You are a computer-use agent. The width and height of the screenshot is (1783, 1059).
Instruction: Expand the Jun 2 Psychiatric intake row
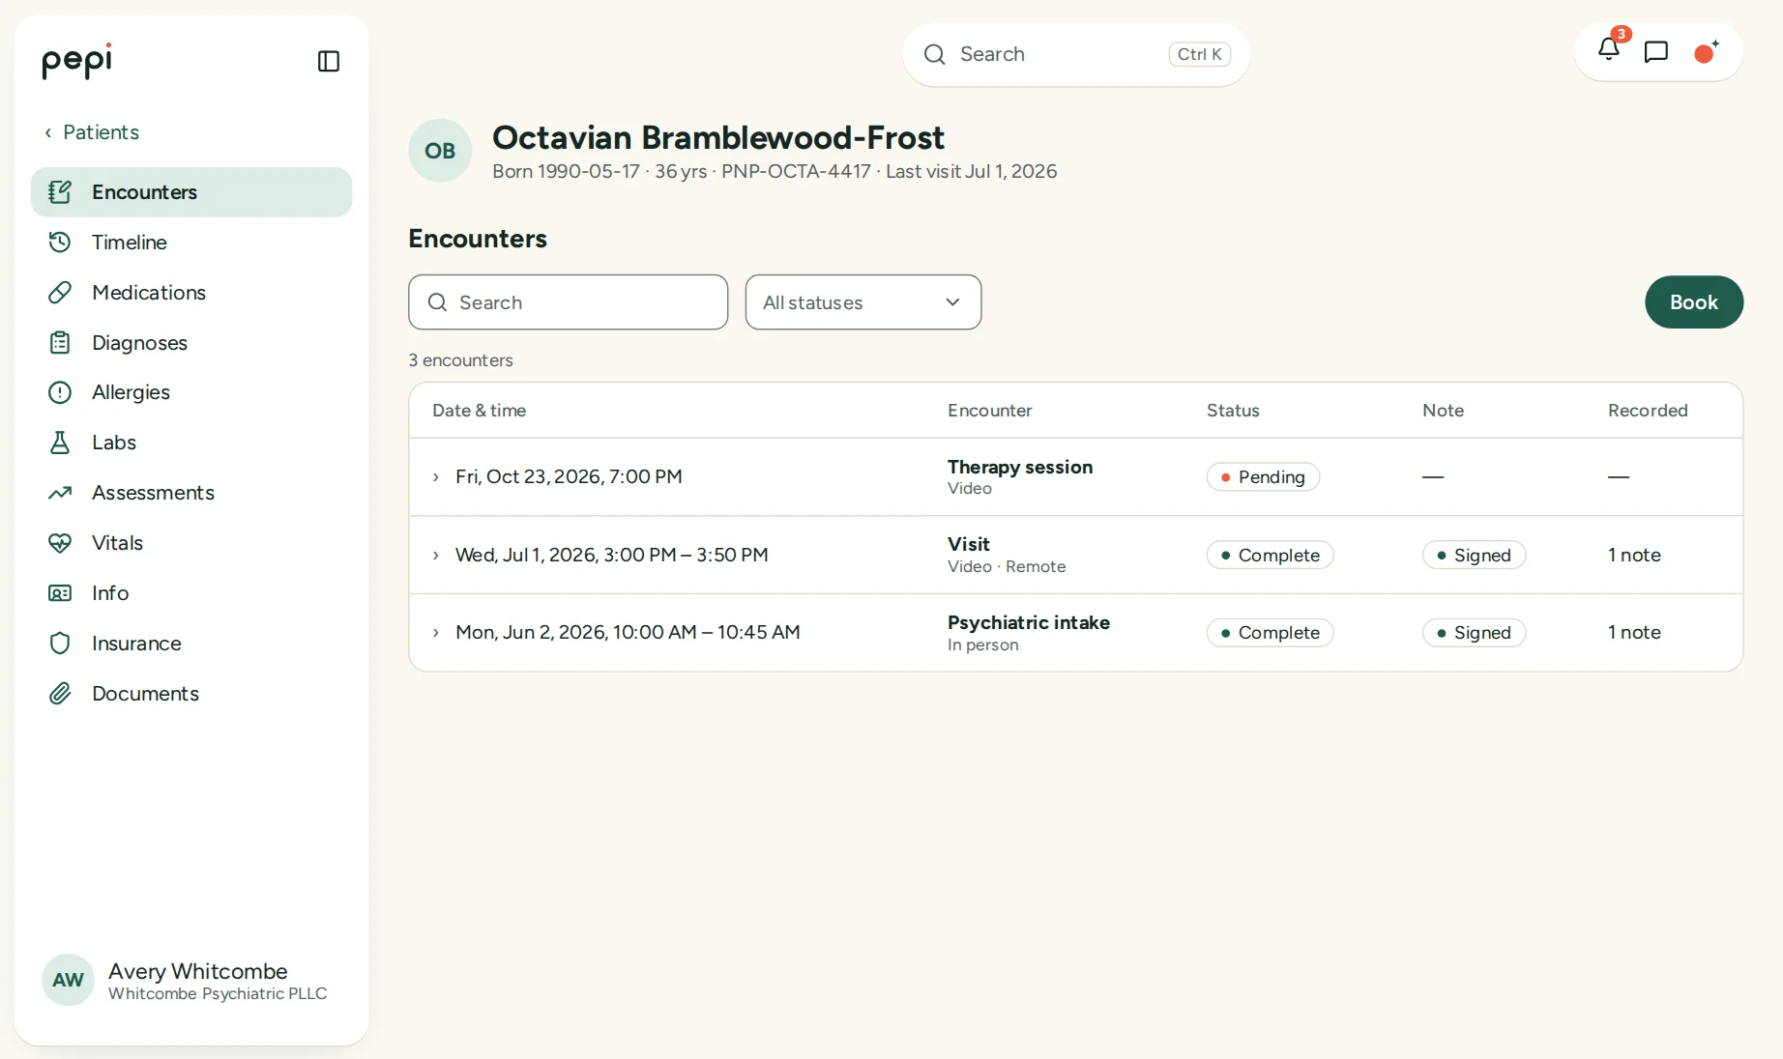436,633
